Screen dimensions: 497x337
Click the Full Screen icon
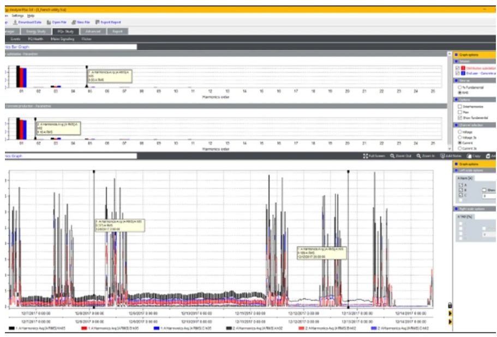(366, 156)
